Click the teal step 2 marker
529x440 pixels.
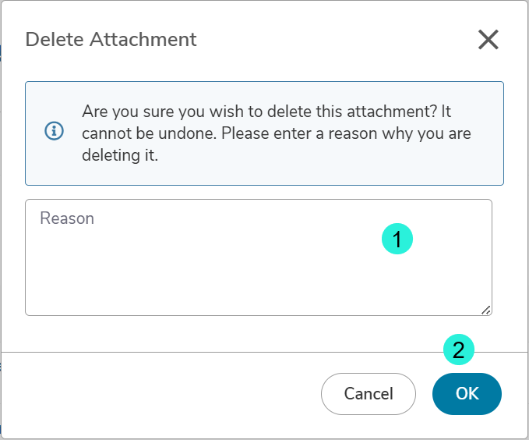tap(458, 350)
